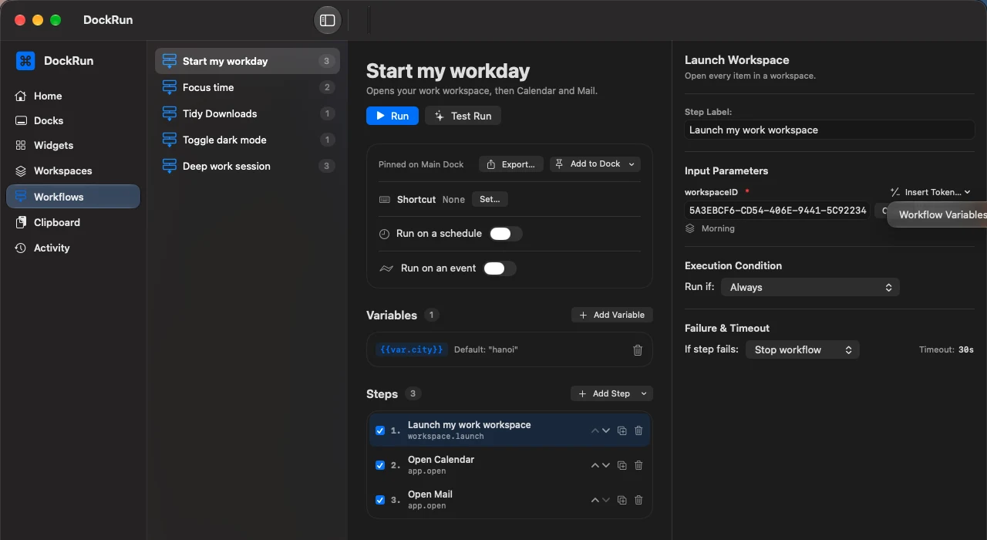987x540 pixels.
Task: Click the Home house icon in sidebar
Action: click(21, 96)
